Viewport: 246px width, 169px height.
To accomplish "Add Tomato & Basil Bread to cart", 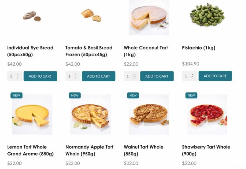I will click(x=98, y=76).
